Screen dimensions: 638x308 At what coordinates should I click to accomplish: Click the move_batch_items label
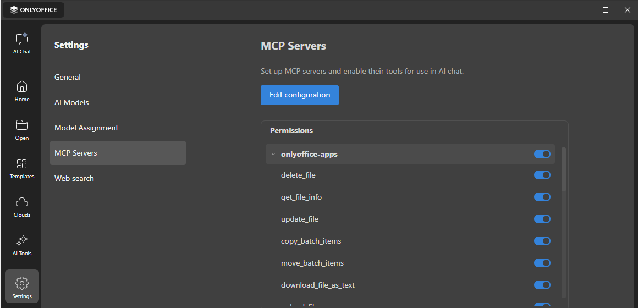click(x=312, y=263)
